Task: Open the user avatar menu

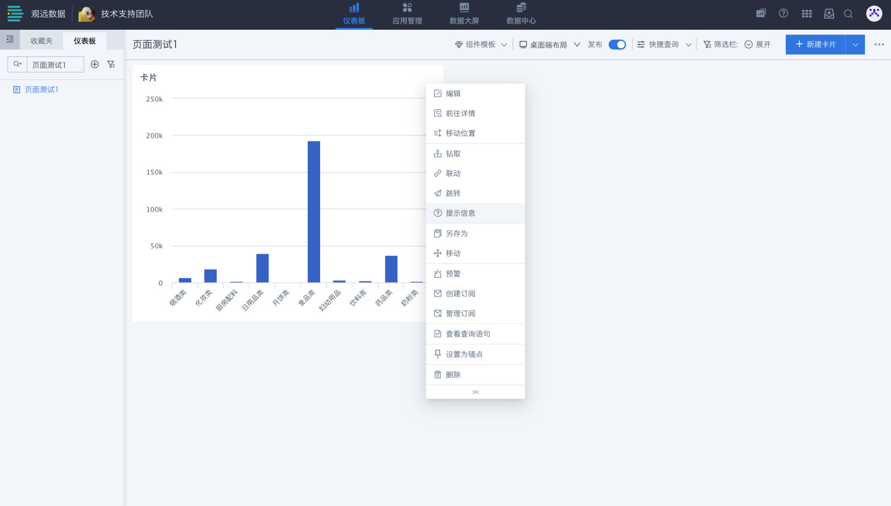Action: 874,13
